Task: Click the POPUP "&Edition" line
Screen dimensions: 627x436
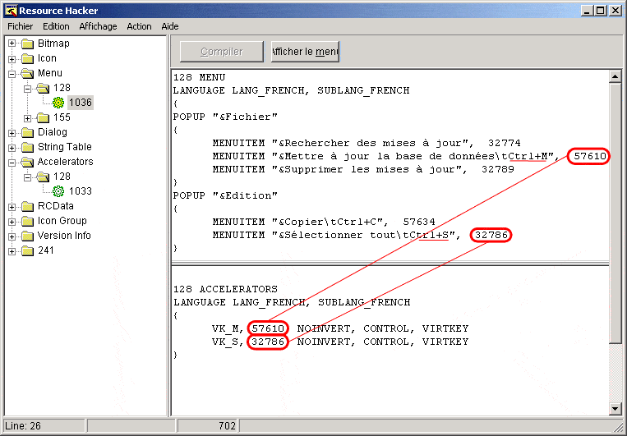Action: click(x=225, y=195)
